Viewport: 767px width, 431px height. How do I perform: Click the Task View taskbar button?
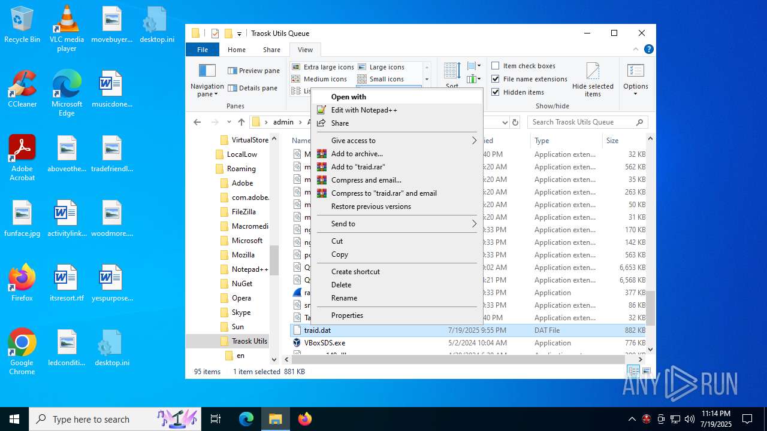[216, 419]
